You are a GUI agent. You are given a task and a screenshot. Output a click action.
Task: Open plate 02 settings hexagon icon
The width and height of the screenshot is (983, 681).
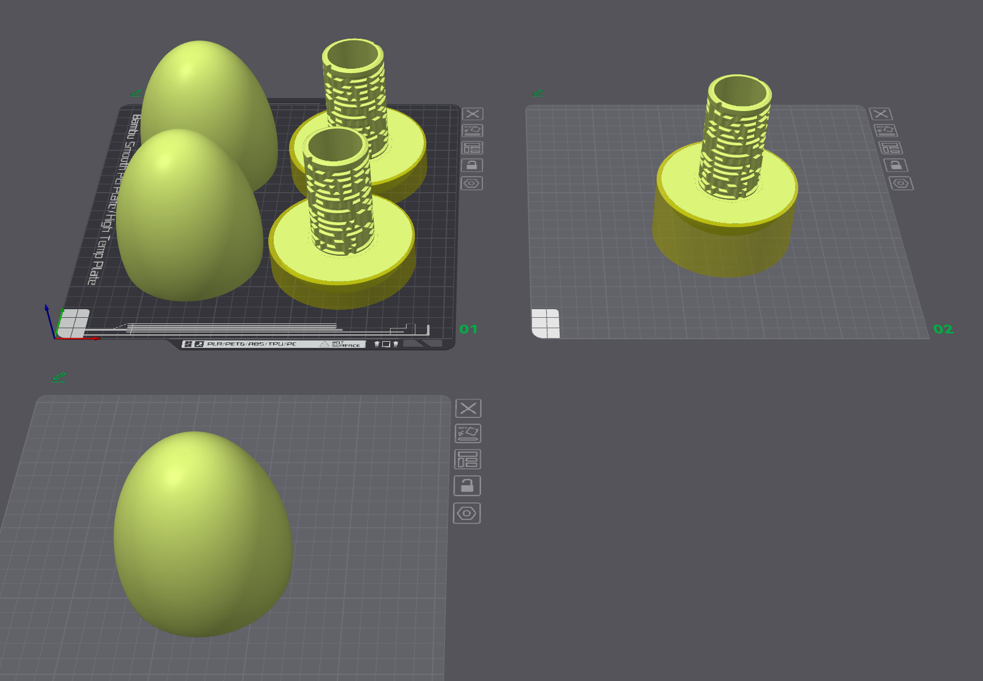(x=901, y=183)
